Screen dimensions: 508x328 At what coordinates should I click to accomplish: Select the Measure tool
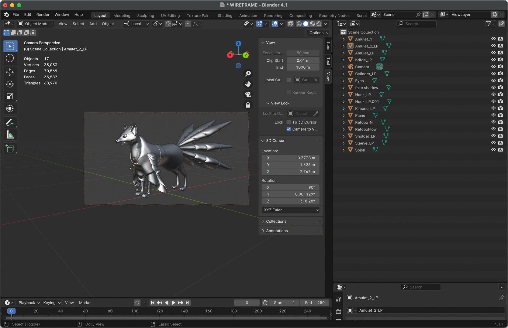click(10, 135)
